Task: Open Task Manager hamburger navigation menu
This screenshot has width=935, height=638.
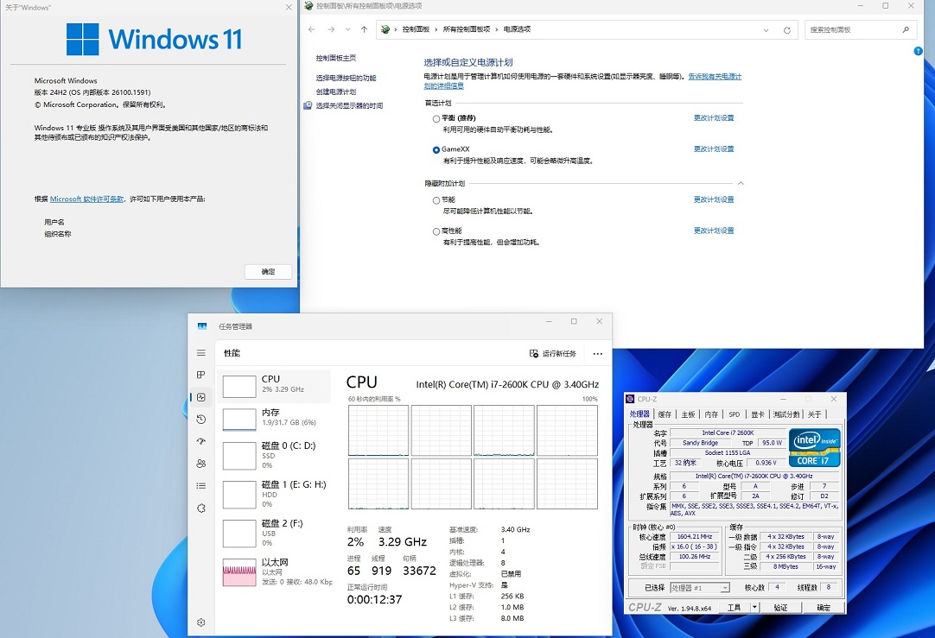Action: 201,353
